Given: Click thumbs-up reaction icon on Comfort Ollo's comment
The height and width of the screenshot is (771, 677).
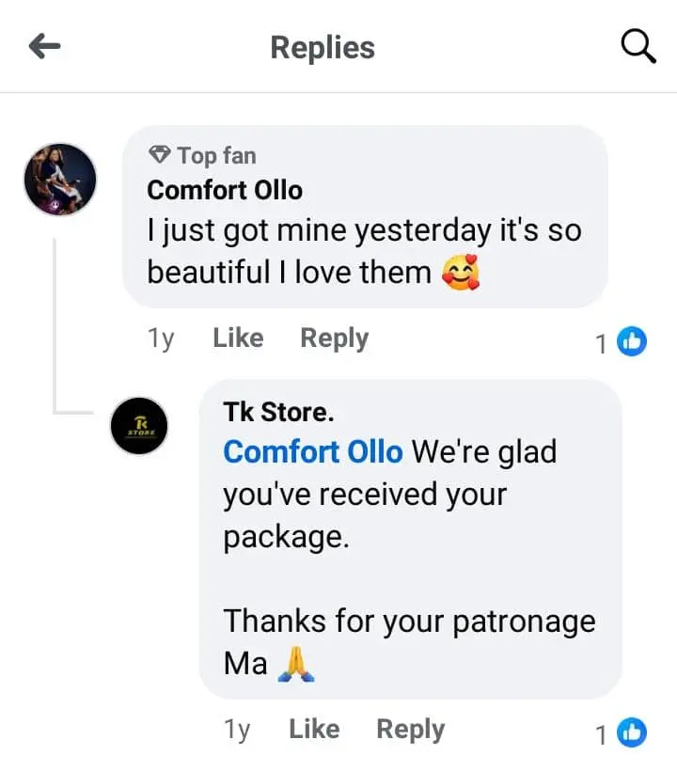Looking at the screenshot, I should click(633, 343).
